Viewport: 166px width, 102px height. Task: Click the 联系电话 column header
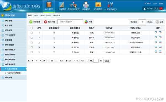pos(109,28)
